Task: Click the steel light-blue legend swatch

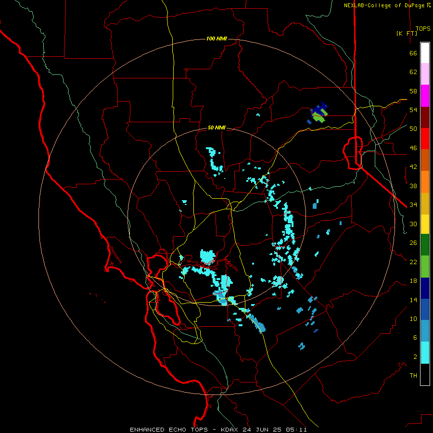Action: (425, 331)
